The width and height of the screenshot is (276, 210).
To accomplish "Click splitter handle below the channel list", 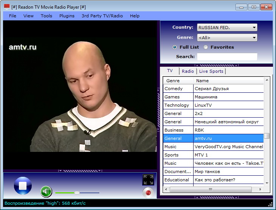I will (217, 197).
